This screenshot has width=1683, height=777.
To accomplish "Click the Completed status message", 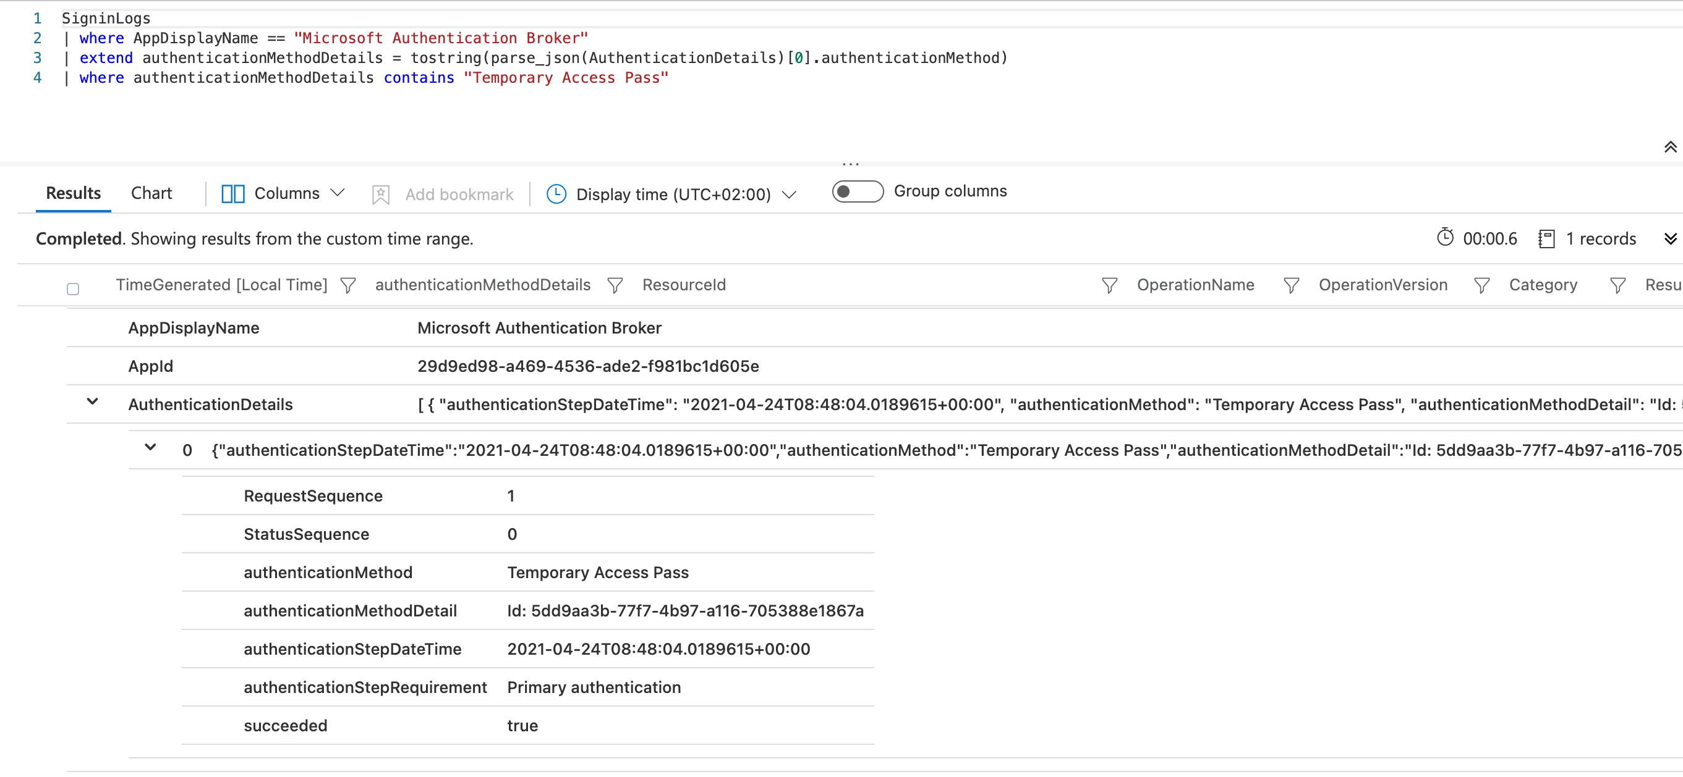I will 255,239.
